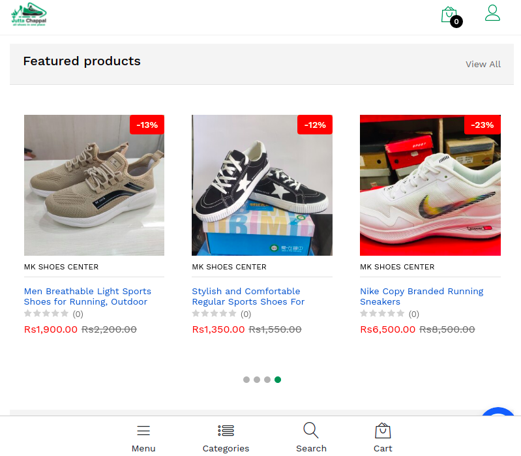Open Stylish and Comfortable Regular Sports Shoes link

pyautogui.click(x=248, y=296)
